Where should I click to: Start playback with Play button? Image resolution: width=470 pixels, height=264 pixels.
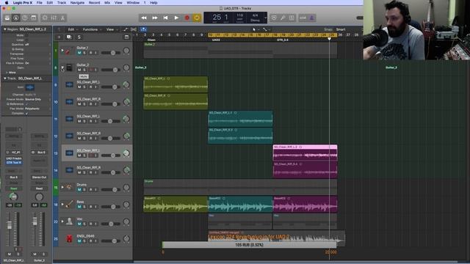click(176, 18)
